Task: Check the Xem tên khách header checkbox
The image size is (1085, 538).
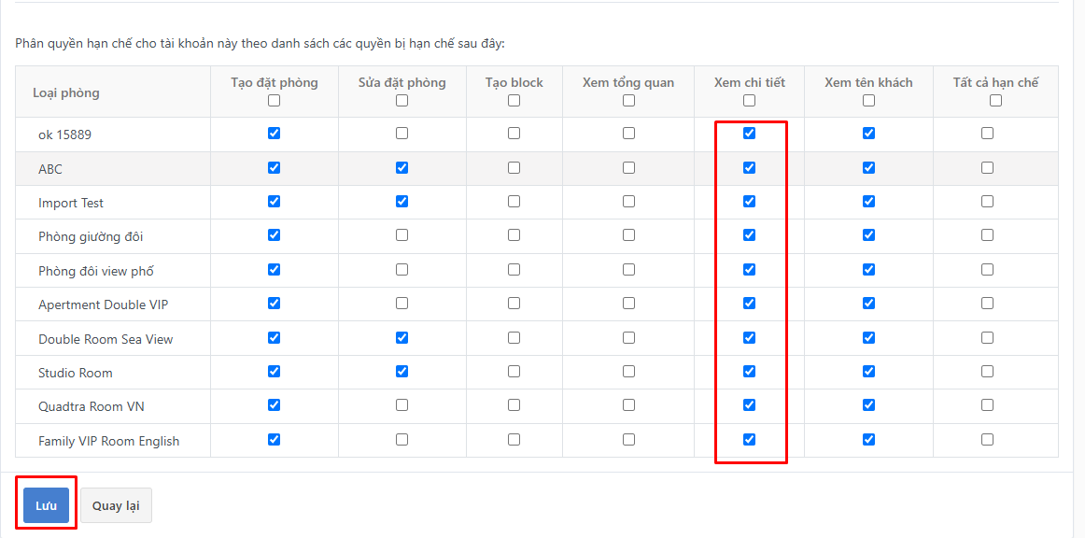Action: (x=868, y=100)
